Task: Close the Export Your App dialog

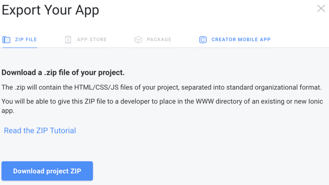Action: (x=321, y=9)
